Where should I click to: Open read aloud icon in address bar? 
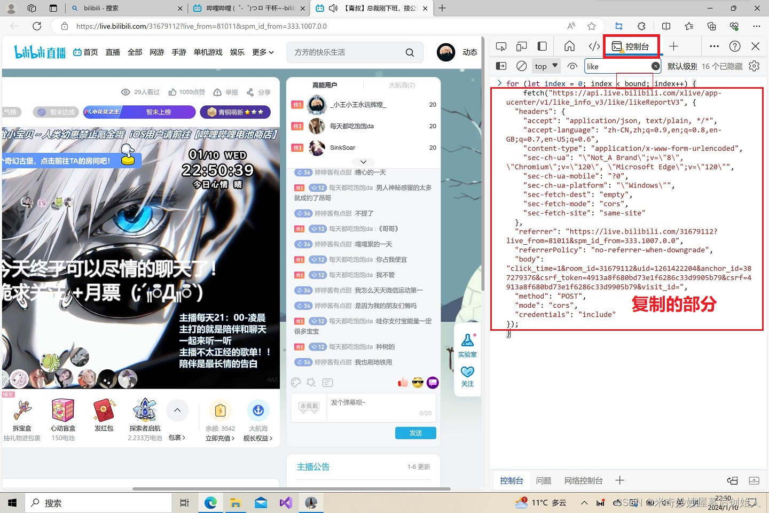[x=571, y=26]
